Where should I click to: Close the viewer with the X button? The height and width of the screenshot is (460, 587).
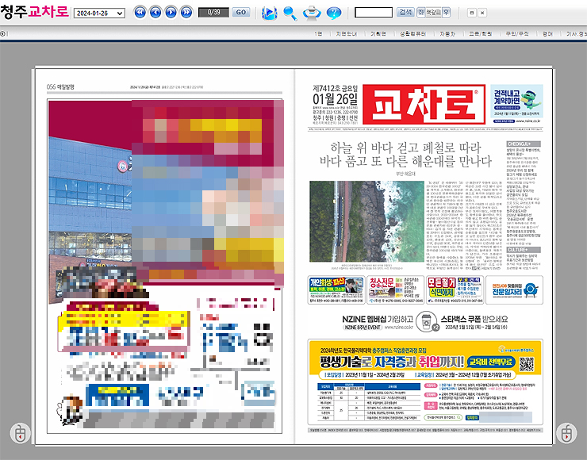click(x=482, y=13)
